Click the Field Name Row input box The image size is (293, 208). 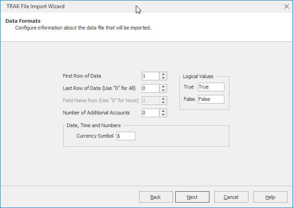[x=150, y=101]
